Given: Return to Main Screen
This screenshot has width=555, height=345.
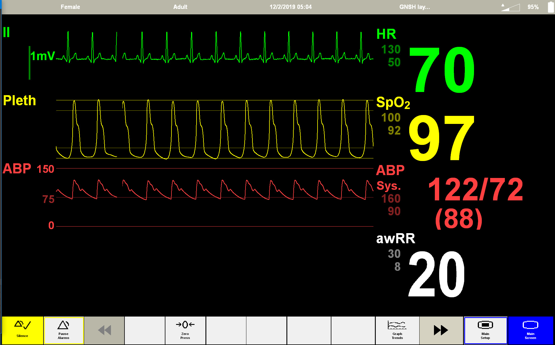Looking at the screenshot, I should click(x=530, y=330).
